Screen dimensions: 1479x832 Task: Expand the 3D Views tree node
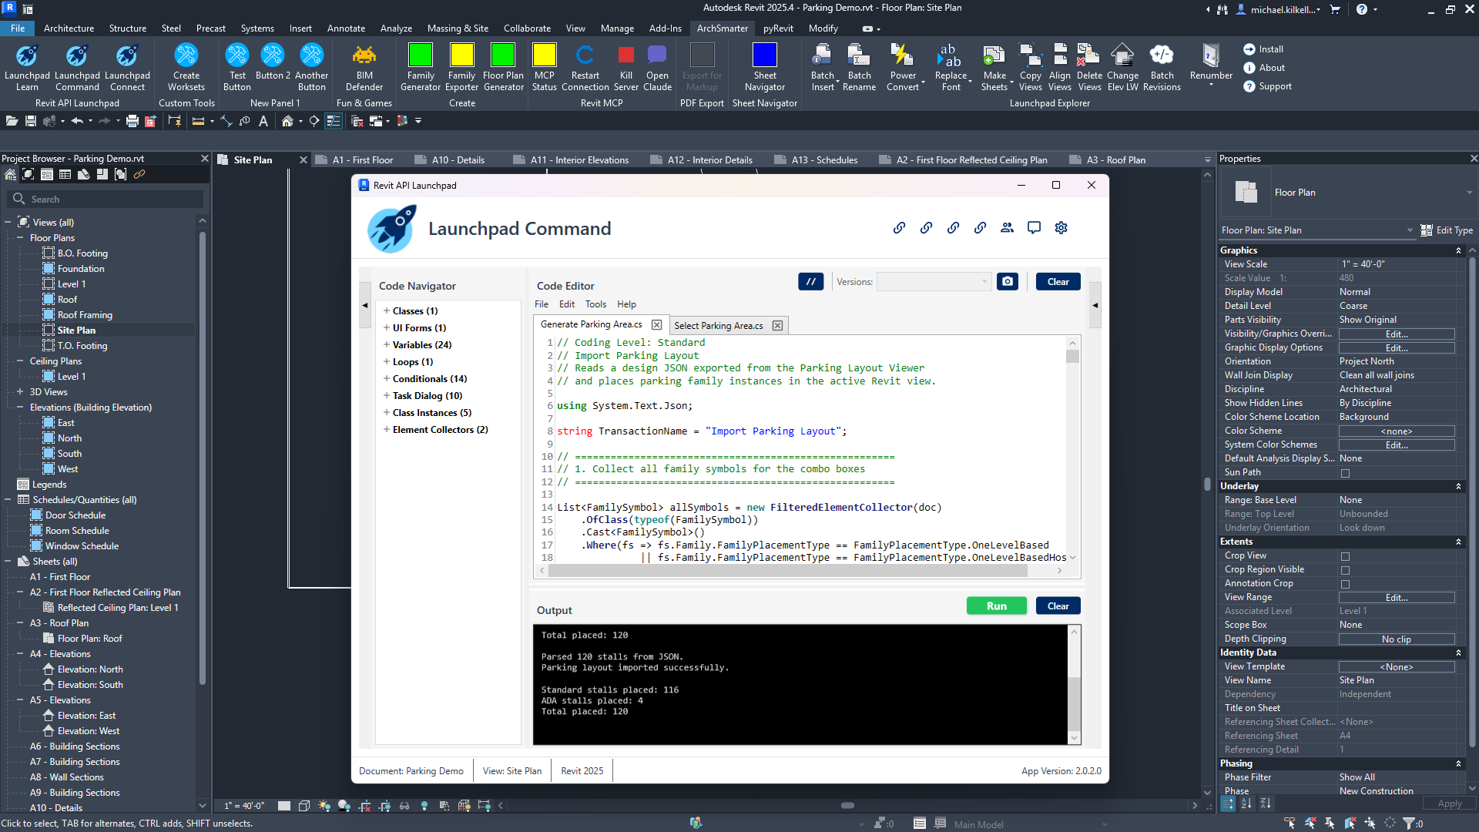(x=20, y=392)
